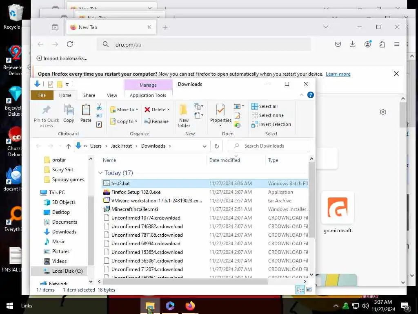Select the Manage contextual tab

[148, 85]
